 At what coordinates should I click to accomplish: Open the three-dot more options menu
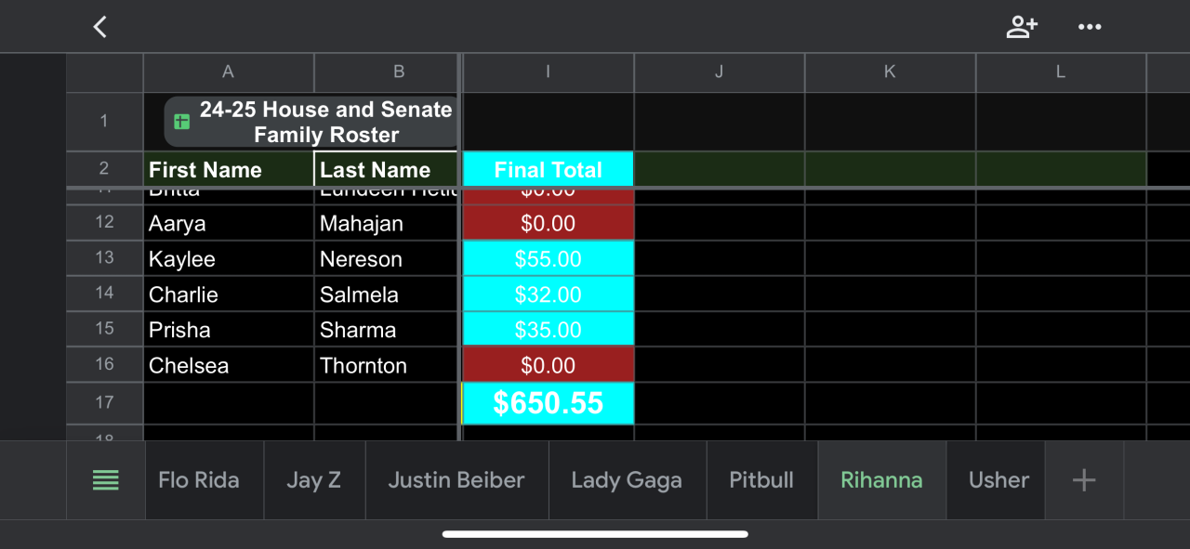click(1090, 27)
